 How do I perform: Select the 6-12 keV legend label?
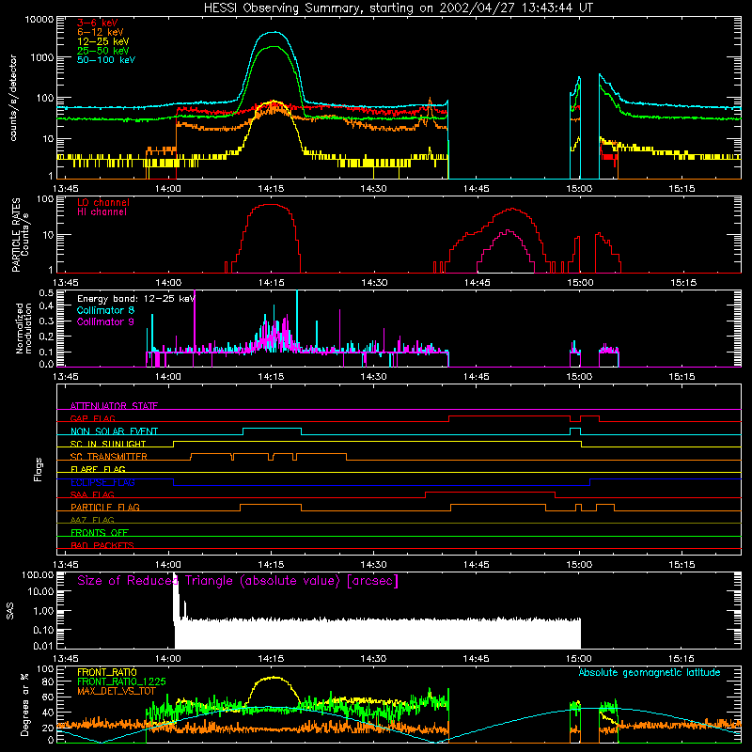click(101, 32)
